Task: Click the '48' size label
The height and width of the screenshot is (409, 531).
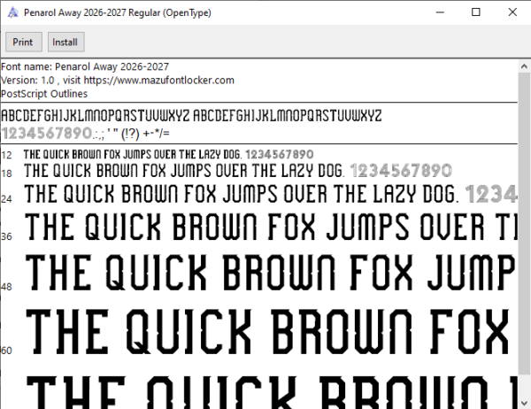Action: (x=6, y=287)
